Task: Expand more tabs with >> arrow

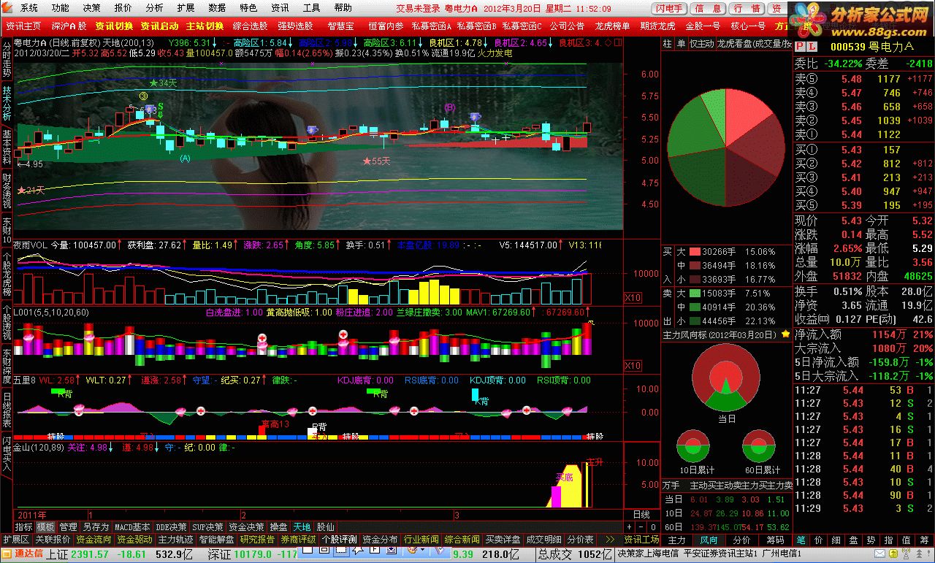Action: tap(609, 540)
